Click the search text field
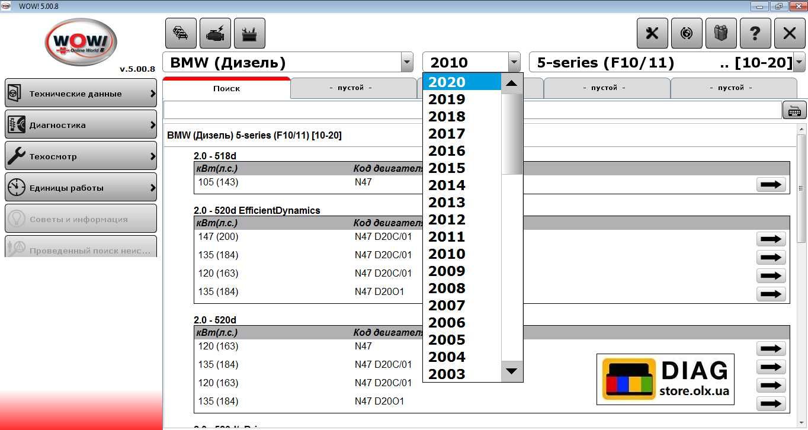 [473, 110]
